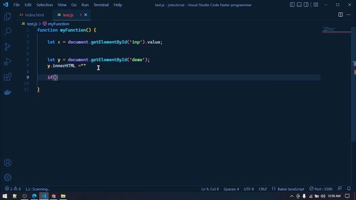Open the Explorer view in activity bar

tap(7, 16)
